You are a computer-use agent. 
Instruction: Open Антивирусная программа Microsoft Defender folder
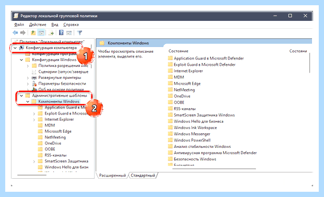point(215,153)
